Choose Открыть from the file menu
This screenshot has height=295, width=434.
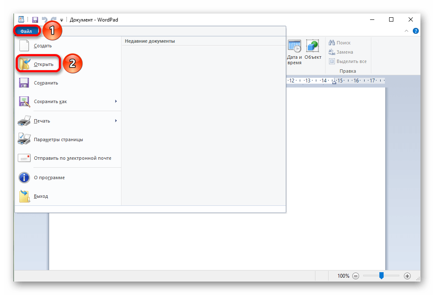(44, 64)
